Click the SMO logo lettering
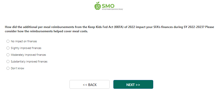The height and width of the screenshot is (94, 219). pyautogui.click(x=108, y=6)
